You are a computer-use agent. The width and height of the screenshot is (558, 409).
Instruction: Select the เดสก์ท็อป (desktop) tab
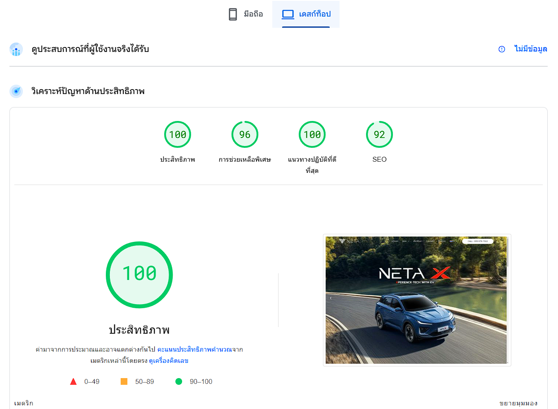306,14
